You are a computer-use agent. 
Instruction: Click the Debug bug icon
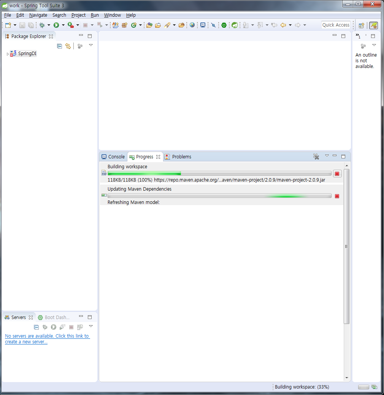pyautogui.click(x=42, y=25)
